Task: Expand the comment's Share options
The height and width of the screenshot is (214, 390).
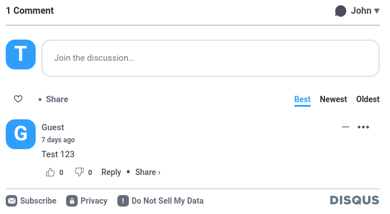Action: 148,172
